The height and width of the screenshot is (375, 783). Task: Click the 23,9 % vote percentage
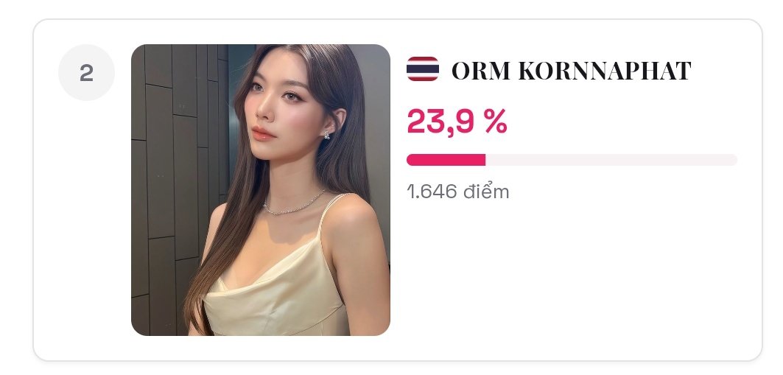pos(457,122)
